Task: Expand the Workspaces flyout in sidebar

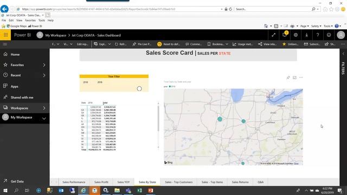Action: click(44, 108)
